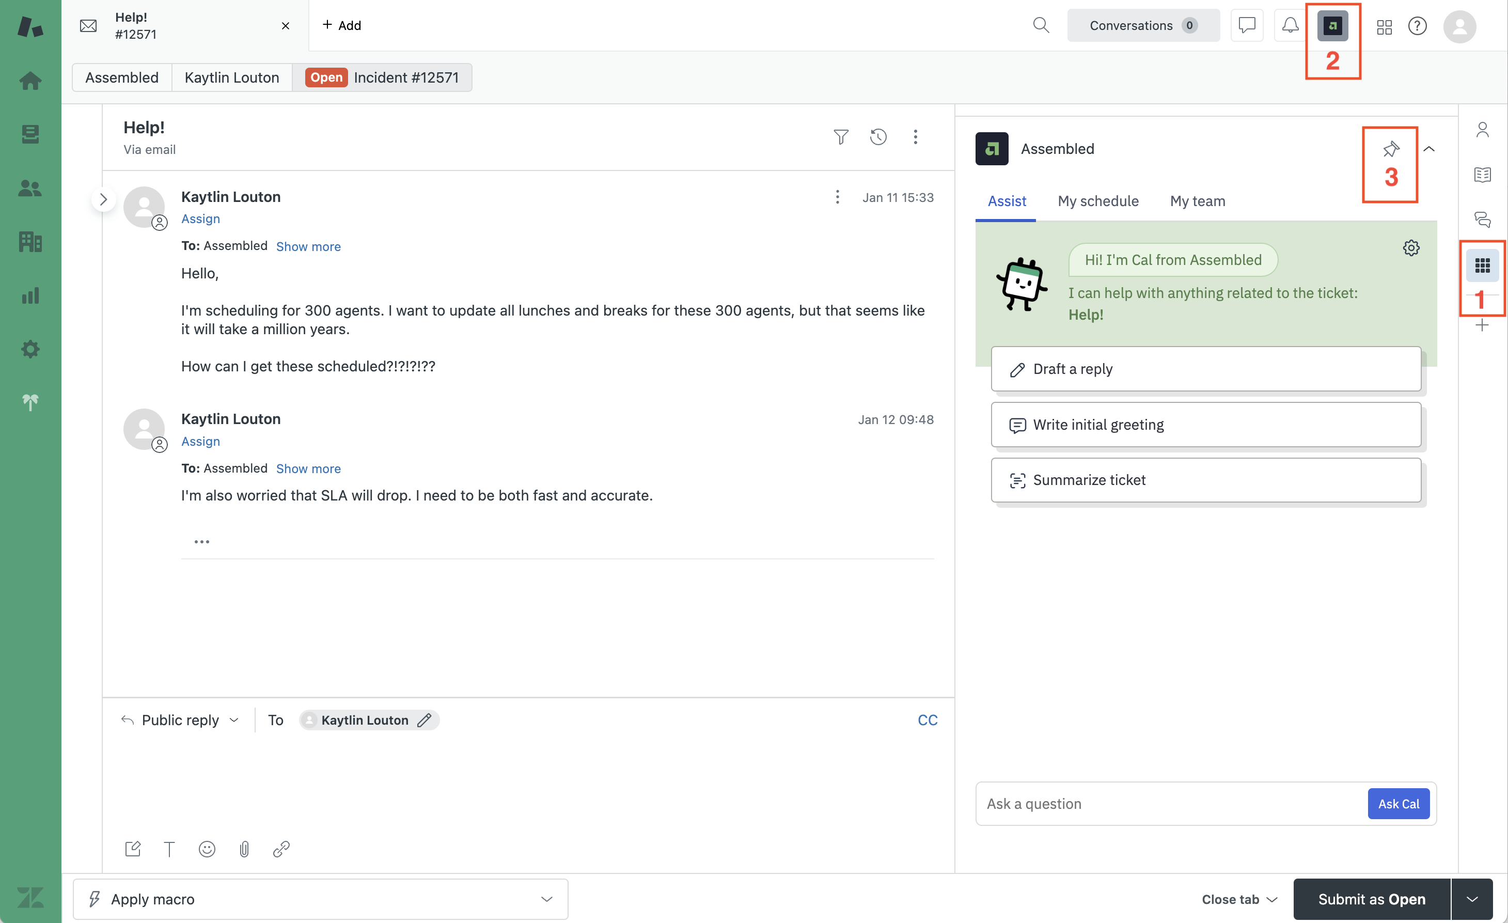
Task: Click Assign link under first message
Action: click(200, 218)
